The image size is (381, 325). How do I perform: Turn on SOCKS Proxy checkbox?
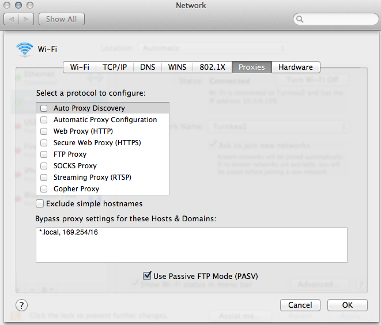[x=44, y=166]
